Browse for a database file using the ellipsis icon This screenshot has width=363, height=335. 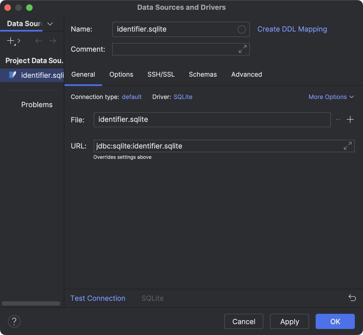click(x=338, y=120)
